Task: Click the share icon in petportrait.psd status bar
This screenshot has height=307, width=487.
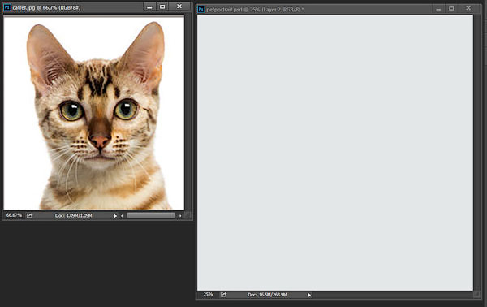Action: pyautogui.click(x=224, y=294)
